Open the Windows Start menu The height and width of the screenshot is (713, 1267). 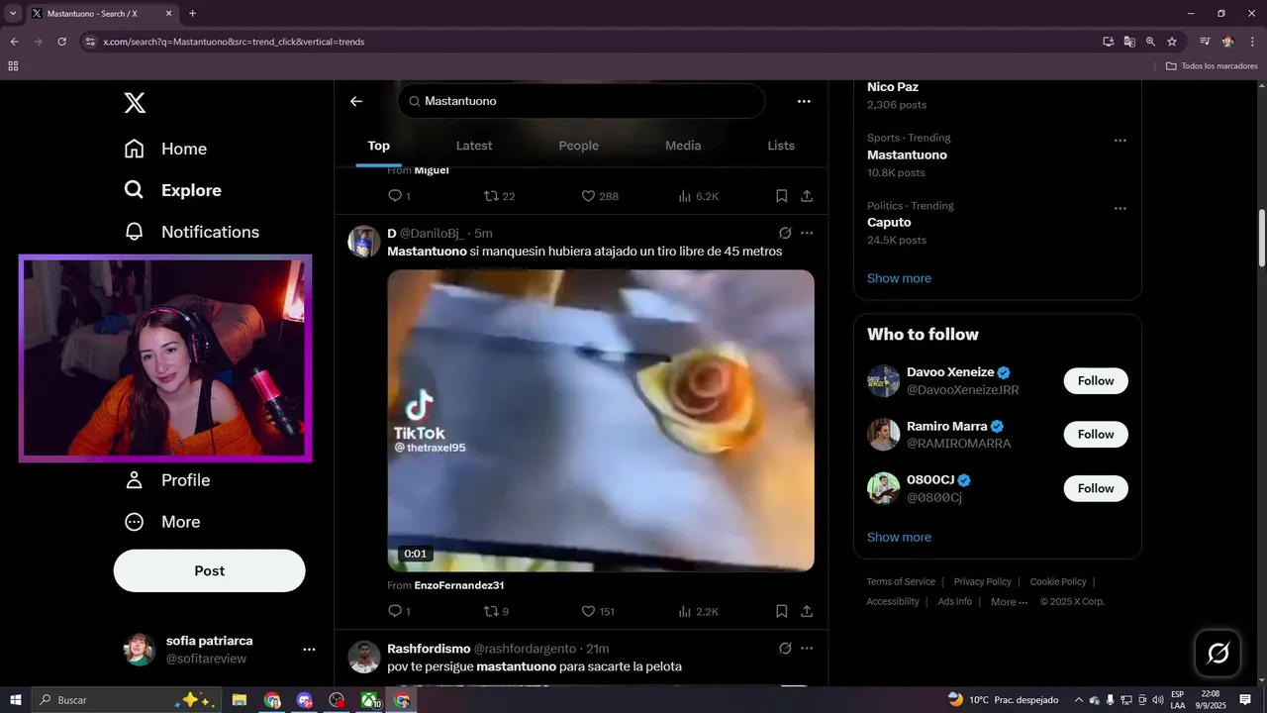16,700
